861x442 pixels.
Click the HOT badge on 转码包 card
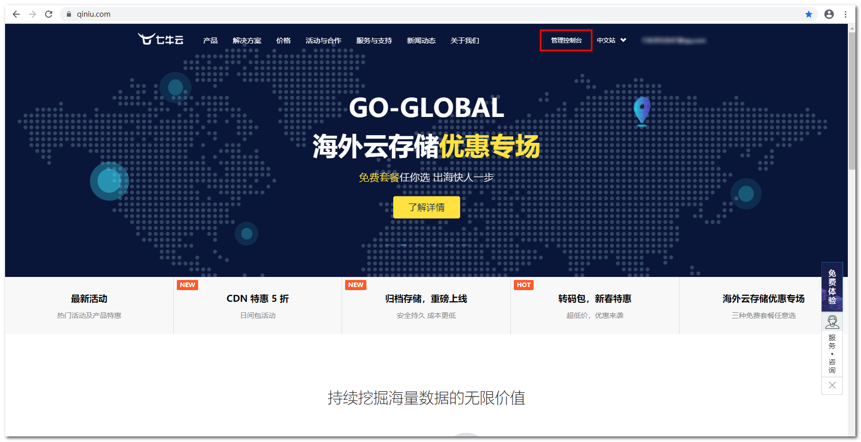[x=524, y=285]
